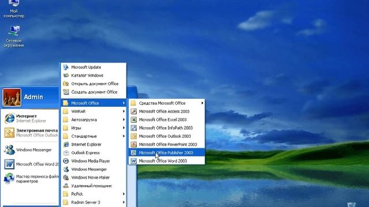Open the WinRAR folder entry
This screenshot has width=369, height=207.
tap(93, 111)
